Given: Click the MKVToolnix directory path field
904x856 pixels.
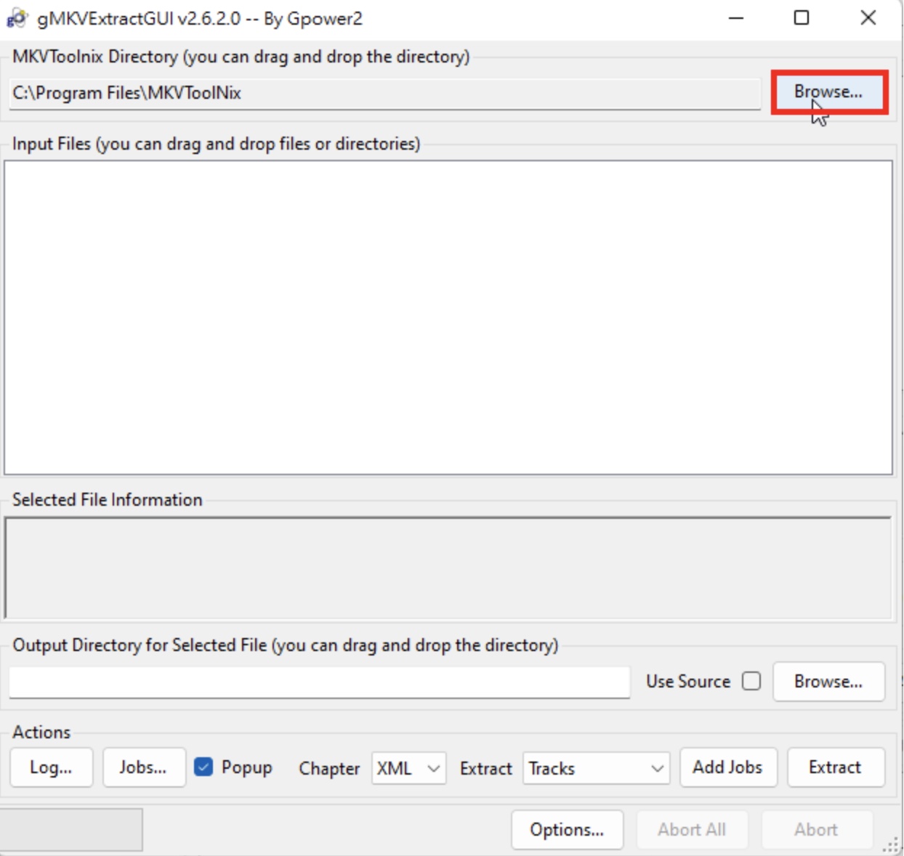Looking at the screenshot, I should (x=384, y=93).
